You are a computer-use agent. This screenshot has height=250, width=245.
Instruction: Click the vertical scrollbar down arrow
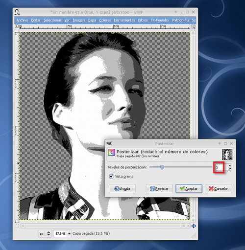click(193, 220)
